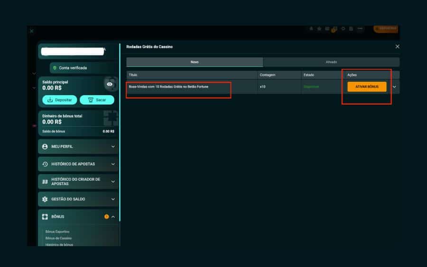Image resolution: width=427 pixels, height=267 pixels.
Task: Click the Conta verificada badge
Action: (84, 68)
